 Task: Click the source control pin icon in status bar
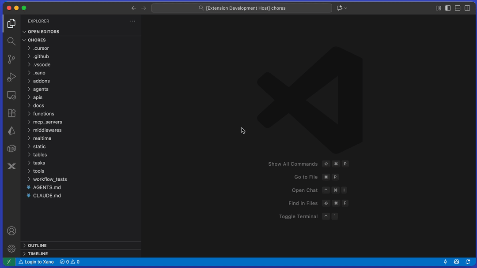[x=445, y=262]
